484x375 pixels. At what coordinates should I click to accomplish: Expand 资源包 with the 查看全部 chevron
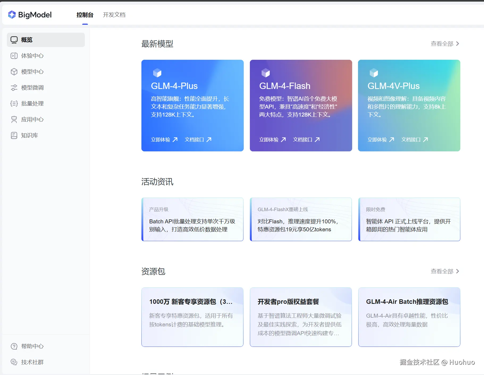coord(458,271)
